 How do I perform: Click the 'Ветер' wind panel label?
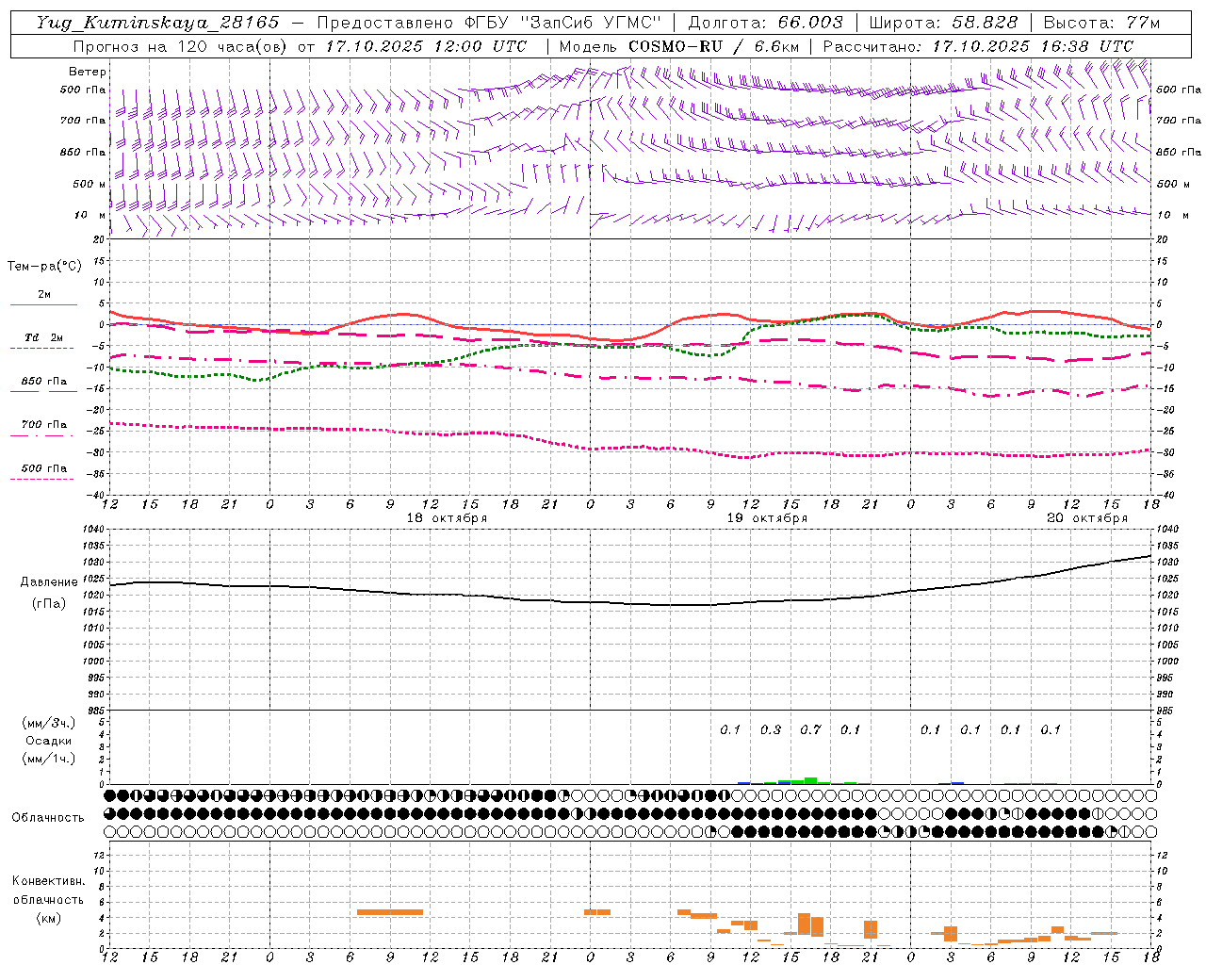88,72
